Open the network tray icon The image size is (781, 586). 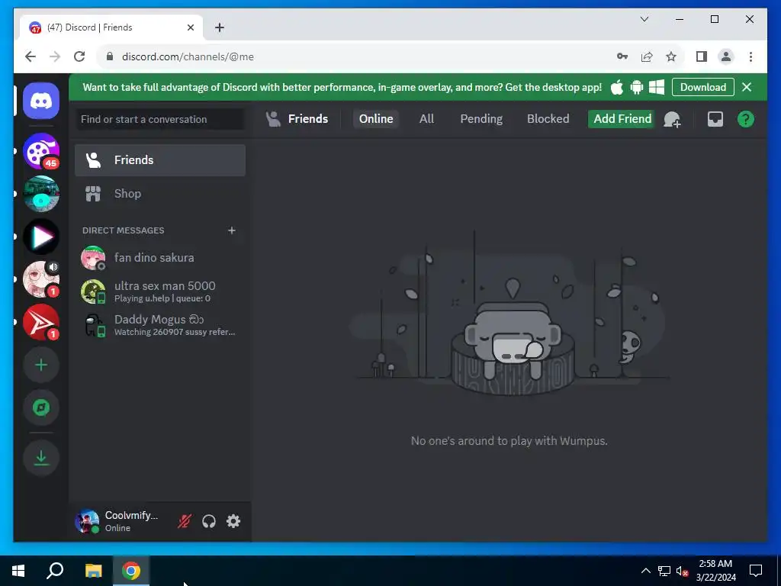point(664,571)
